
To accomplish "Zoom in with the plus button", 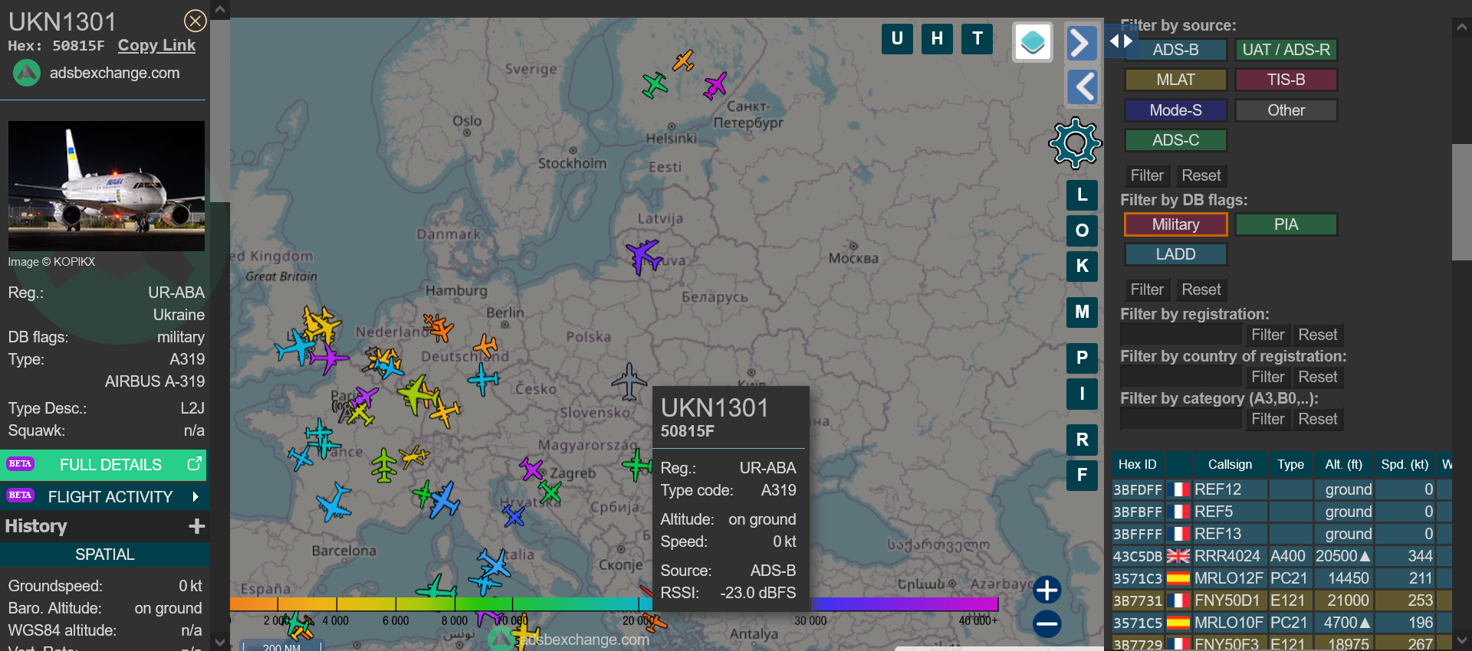I will [x=1046, y=590].
